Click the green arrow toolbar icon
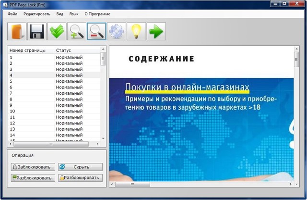 click(156, 32)
